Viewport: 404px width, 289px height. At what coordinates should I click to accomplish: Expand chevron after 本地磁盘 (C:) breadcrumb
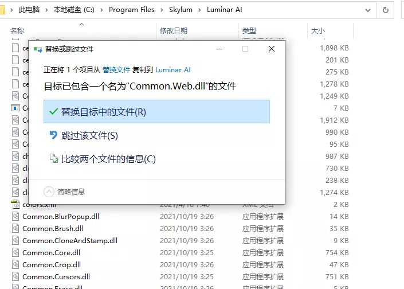tap(101, 10)
